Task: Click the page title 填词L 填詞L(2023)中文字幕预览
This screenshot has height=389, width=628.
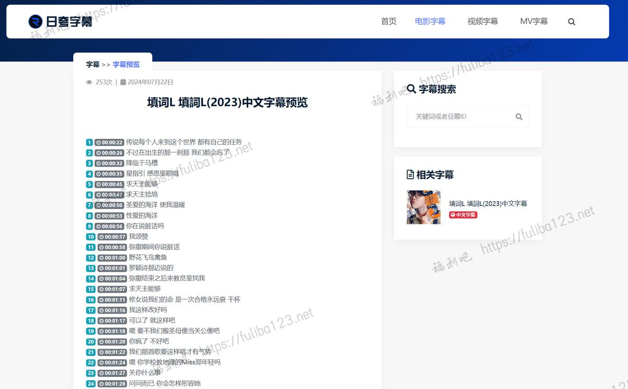Action: [227, 102]
